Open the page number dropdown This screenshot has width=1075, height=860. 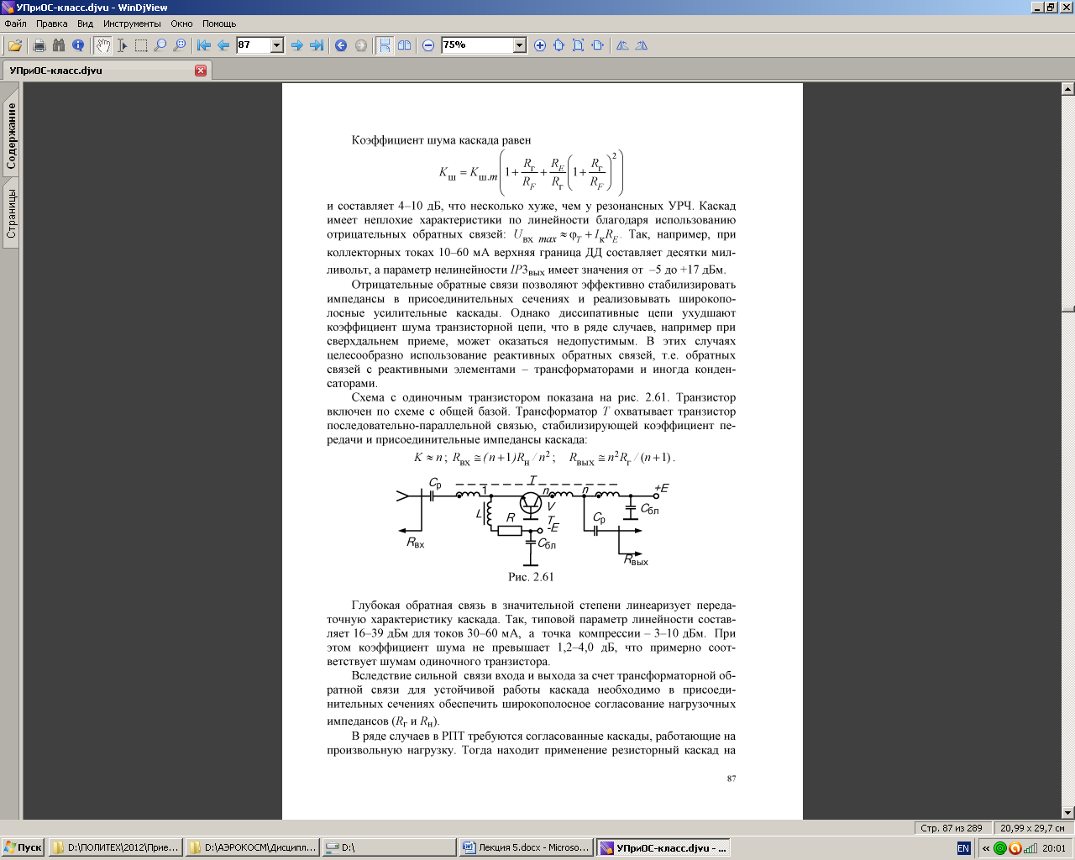(277, 45)
